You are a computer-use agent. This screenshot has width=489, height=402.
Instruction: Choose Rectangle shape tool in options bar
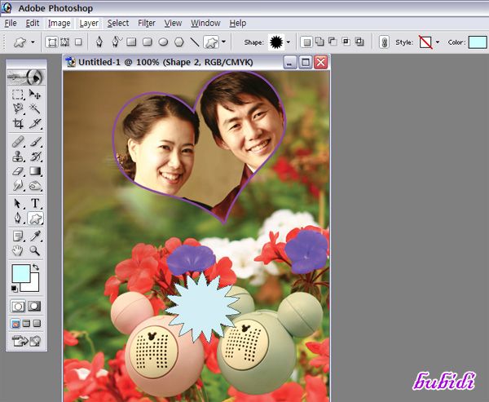tap(131, 42)
